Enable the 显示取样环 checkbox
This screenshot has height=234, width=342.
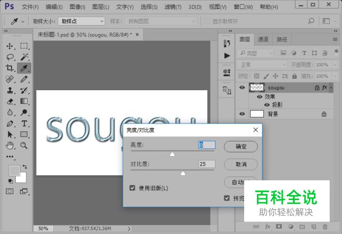[x=207, y=21]
